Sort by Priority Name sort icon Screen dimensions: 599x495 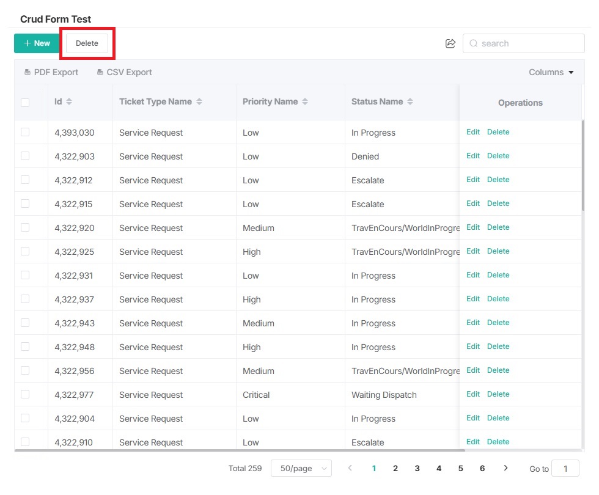point(305,101)
